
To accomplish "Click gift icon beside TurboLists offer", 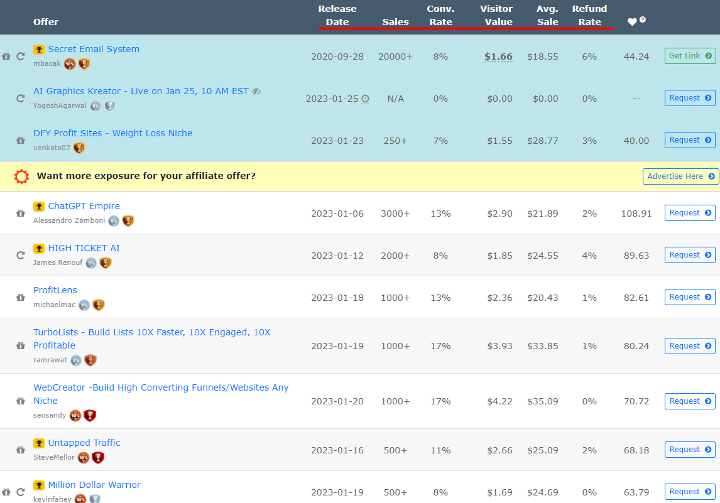I will click(x=20, y=346).
